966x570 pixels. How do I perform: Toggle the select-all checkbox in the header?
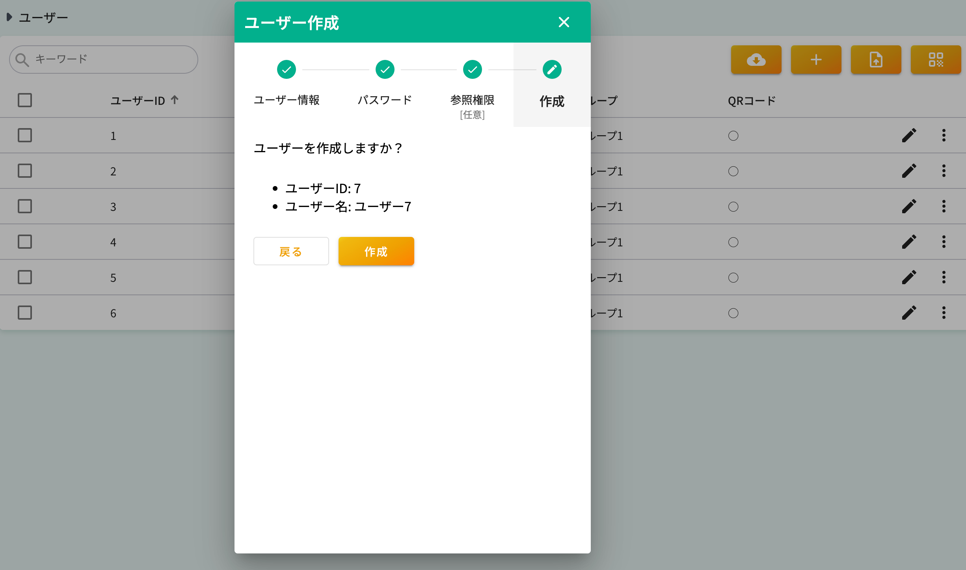pos(24,100)
